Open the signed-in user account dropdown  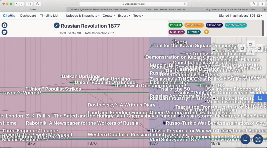241,16
